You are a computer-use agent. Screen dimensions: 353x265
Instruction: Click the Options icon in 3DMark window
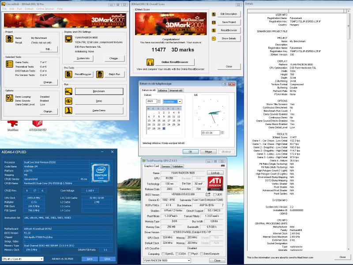(9, 98)
